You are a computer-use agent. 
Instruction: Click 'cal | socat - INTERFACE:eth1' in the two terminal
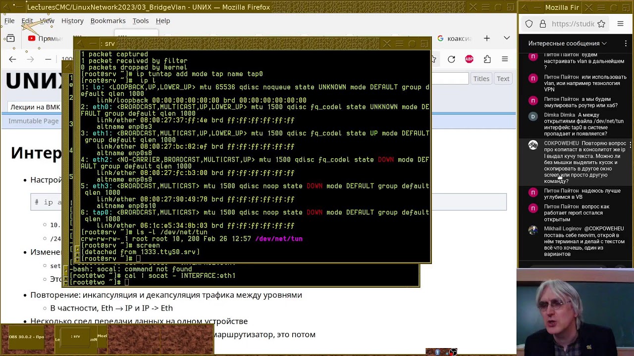tap(180, 275)
